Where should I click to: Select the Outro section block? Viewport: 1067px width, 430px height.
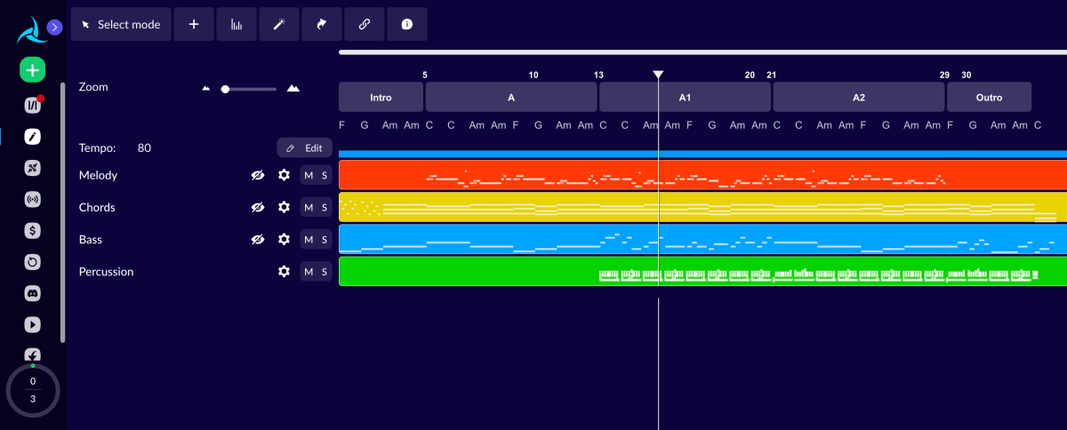click(x=989, y=97)
